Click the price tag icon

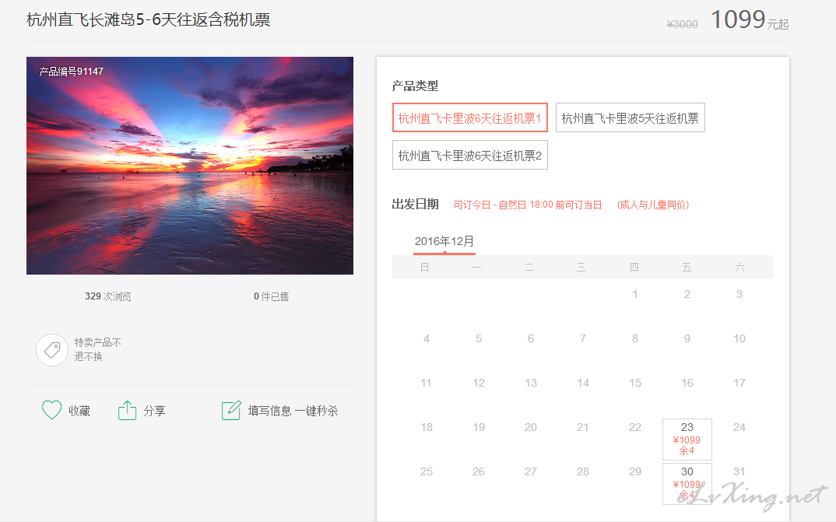(x=52, y=350)
